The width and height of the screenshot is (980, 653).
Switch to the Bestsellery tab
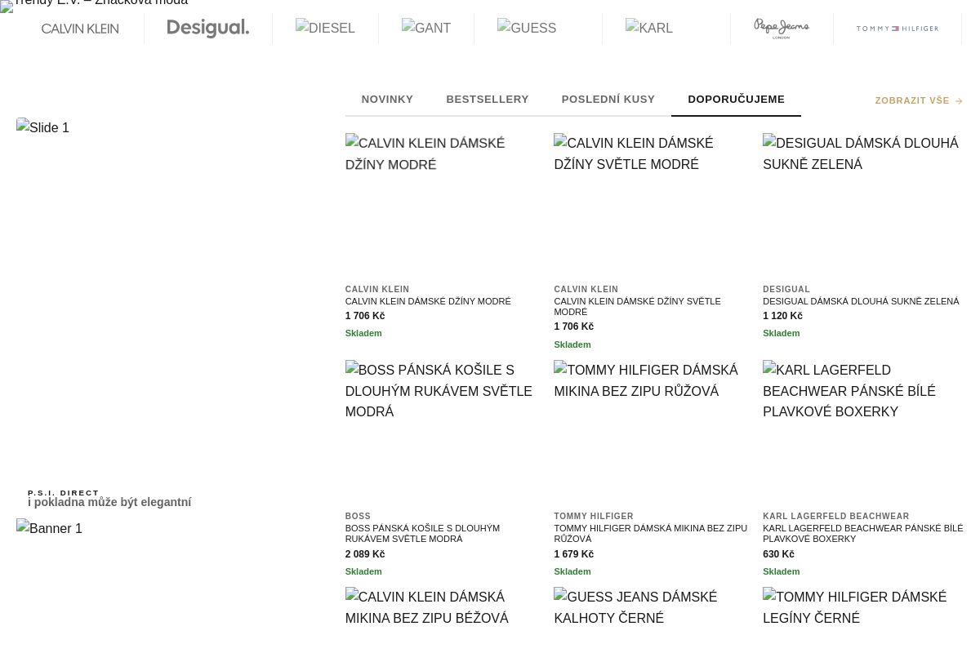click(x=488, y=100)
